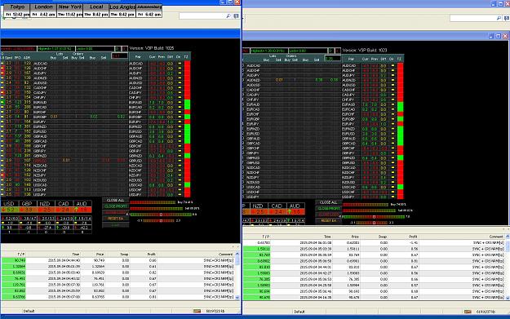Sort by Swap column in right trade table

[x=383, y=237]
